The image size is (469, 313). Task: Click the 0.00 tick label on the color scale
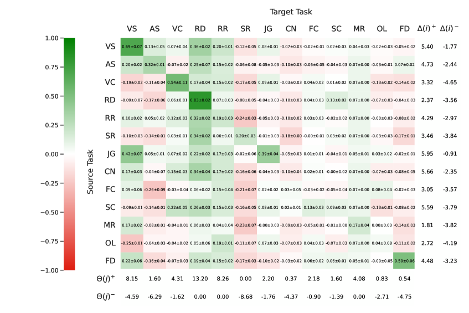point(52,154)
